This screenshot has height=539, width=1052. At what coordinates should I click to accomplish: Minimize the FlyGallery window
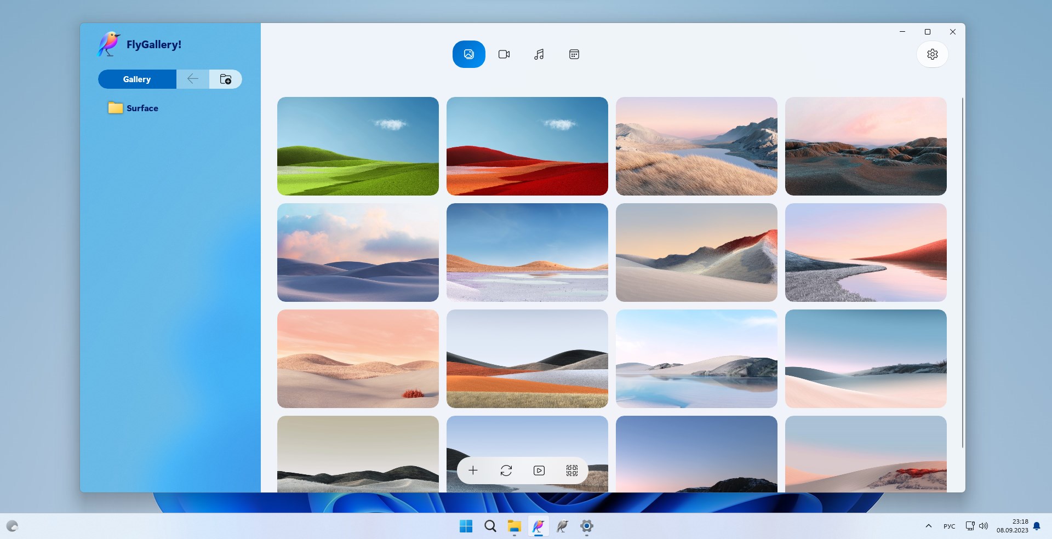tap(902, 32)
